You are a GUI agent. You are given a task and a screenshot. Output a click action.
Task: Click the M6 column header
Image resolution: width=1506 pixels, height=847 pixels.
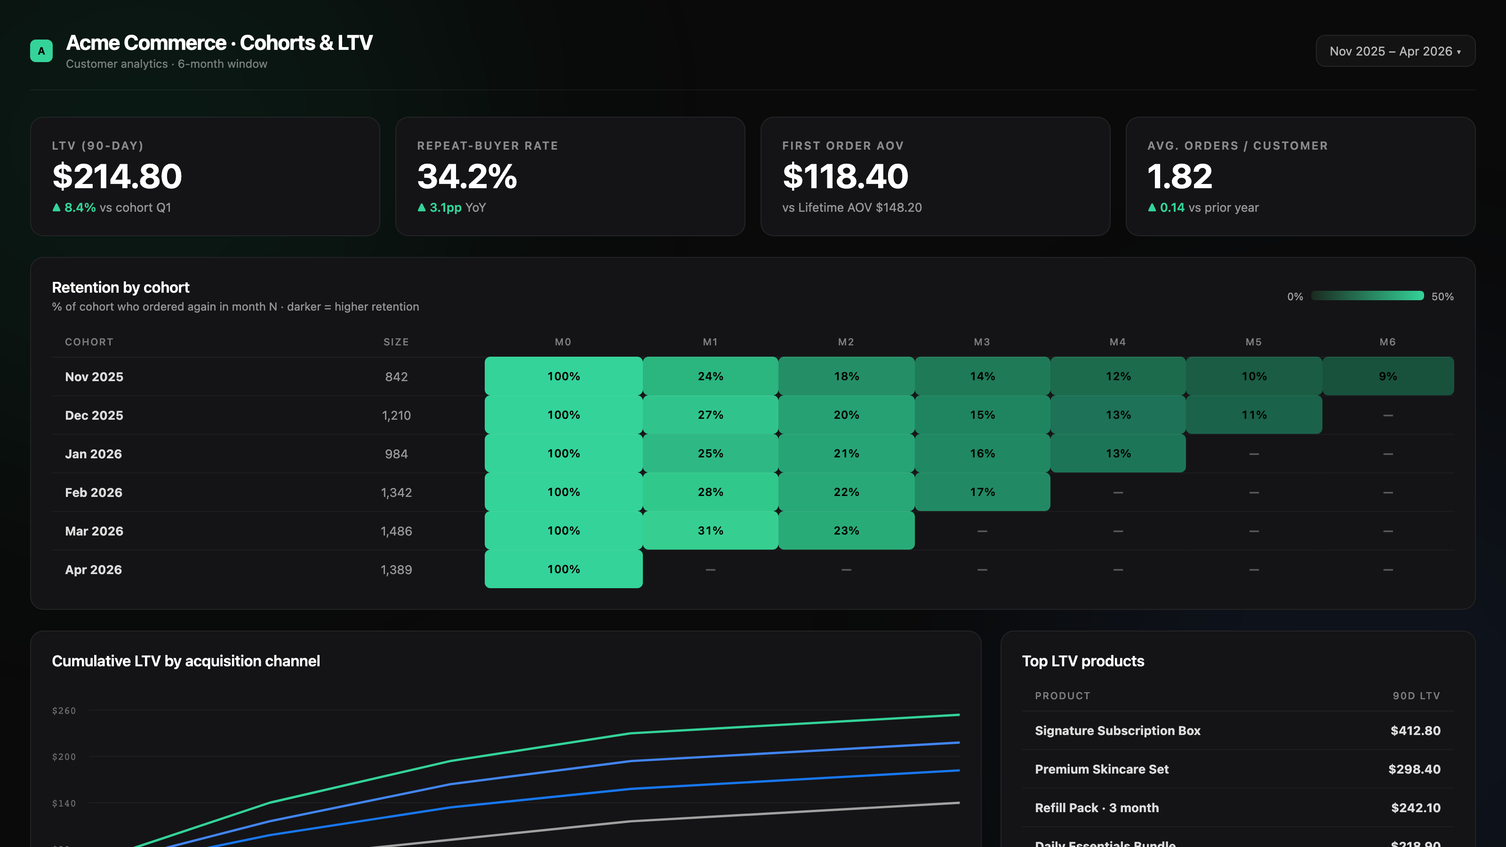(1387, 342)
